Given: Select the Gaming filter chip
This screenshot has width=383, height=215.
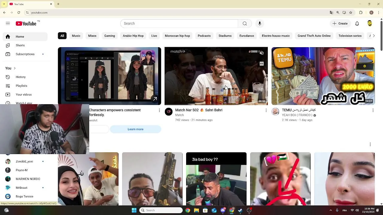Looking at the screenshot, I should click(110, 36).
